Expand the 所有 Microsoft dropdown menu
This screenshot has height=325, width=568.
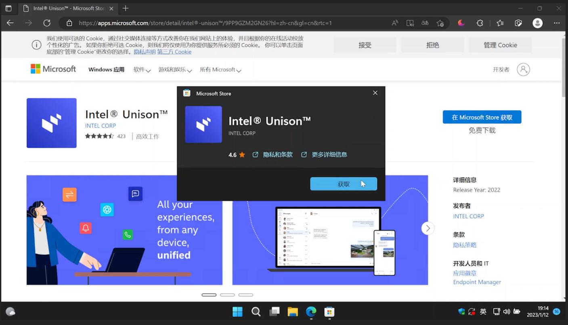[x=220, y=70]
